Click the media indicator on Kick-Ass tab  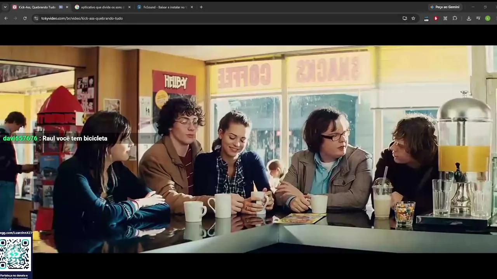point(61,7)
